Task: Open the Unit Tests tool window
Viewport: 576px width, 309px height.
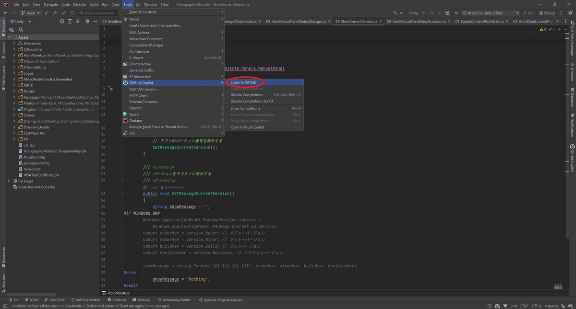Action: (x=54, y=300)
